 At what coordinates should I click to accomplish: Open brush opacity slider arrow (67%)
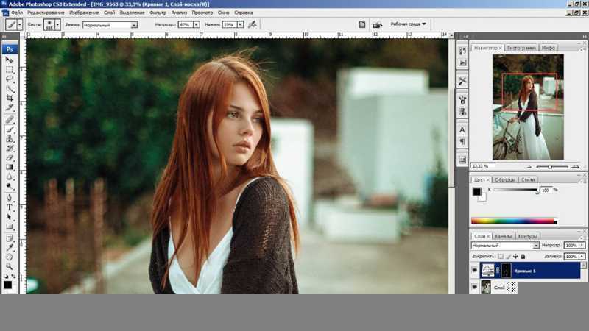click(x=196, y=24)
